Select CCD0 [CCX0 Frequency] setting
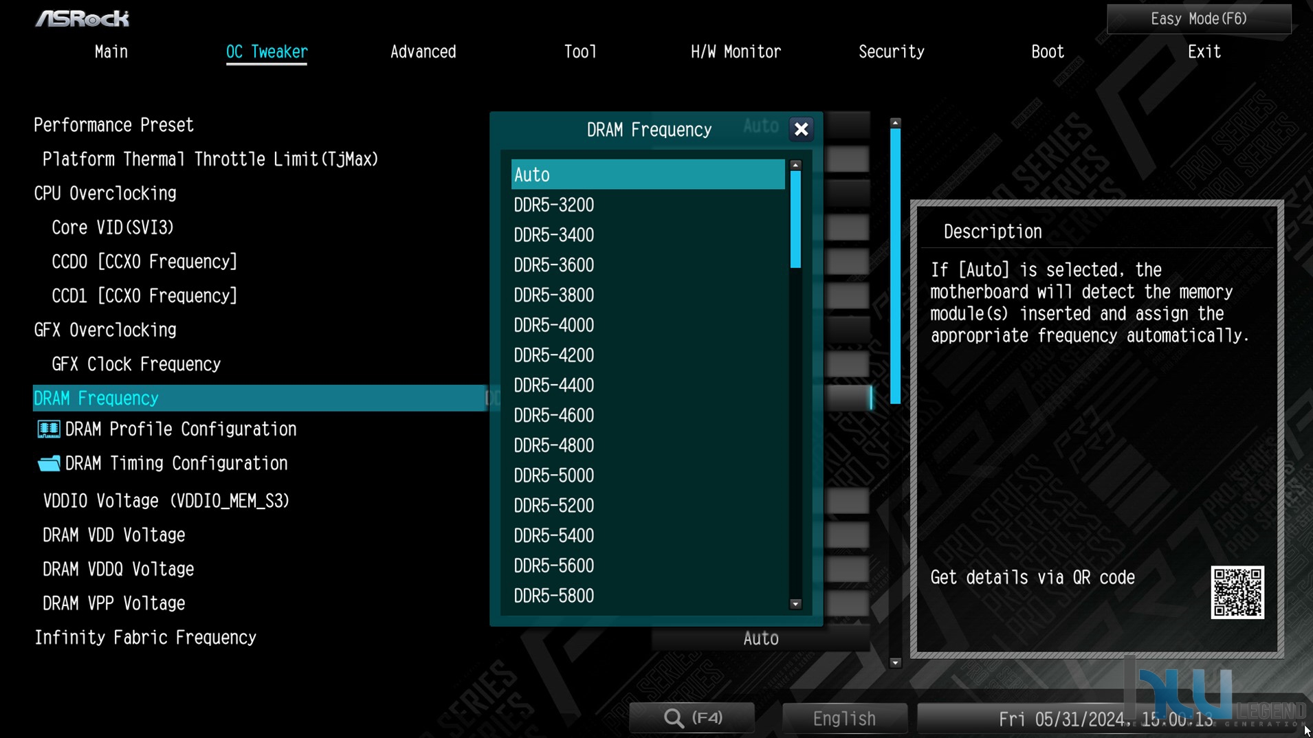Image resolution: width=1313 pixels, height=738 pixels. 144,262
